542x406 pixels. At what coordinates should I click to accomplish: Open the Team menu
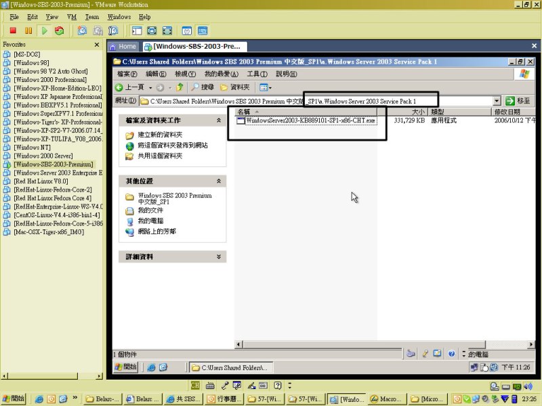(92, 17)
